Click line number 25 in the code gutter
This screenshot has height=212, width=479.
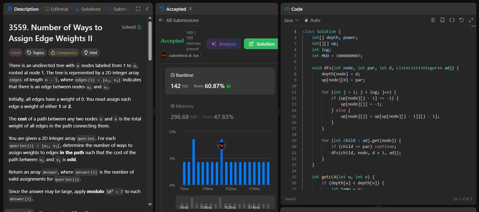(x=294, y=177)
